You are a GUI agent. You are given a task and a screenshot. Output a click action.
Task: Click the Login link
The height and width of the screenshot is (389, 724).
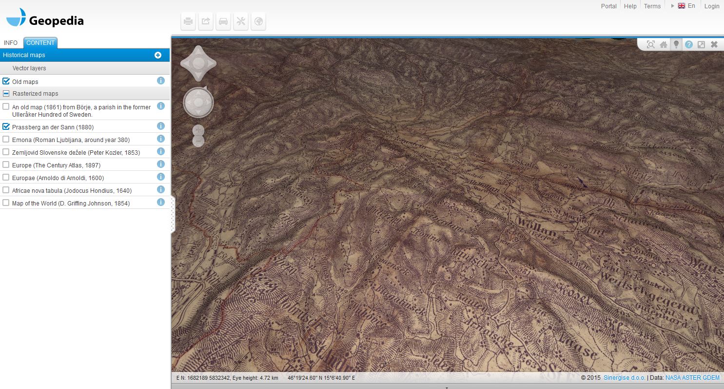pos(712,6)
